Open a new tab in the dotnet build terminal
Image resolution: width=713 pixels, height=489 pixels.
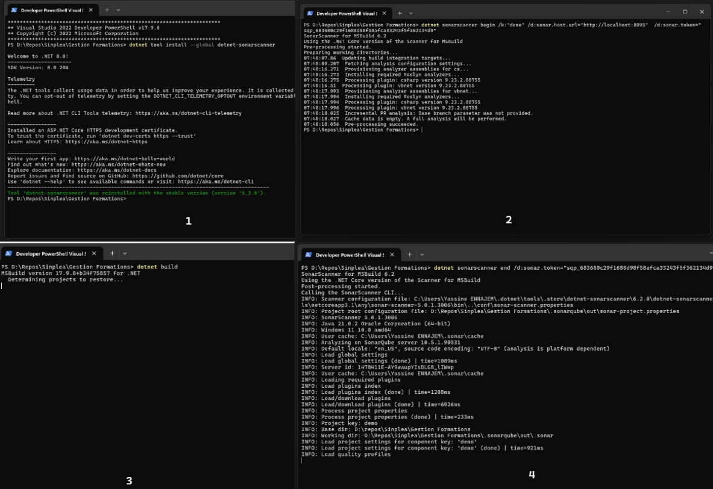tap(112, 254)
